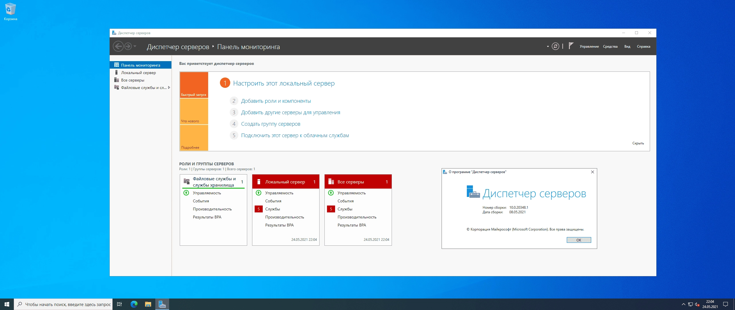The image size is (735, 310).
Task: Launch Microsoft Edge from taskbar
Action: coord(134,304)
